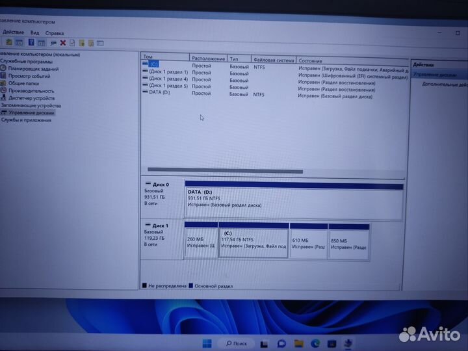Toggle the show/hide console tree icon
Viewport: 468px width, 351px height.
click(19, 43)
